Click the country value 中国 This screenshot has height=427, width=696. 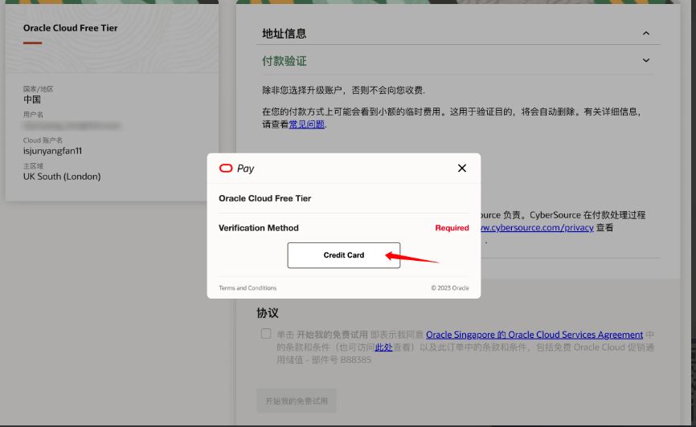pos(32,100)
